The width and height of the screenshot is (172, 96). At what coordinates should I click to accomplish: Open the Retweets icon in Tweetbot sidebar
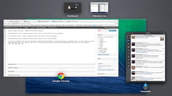pyautogui.click(x=128, y=63)
